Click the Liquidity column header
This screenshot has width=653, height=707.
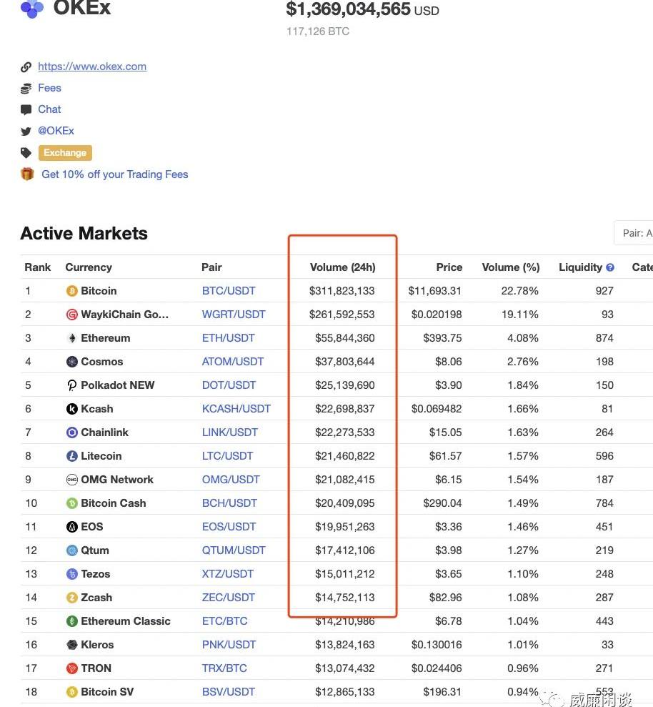580,267
